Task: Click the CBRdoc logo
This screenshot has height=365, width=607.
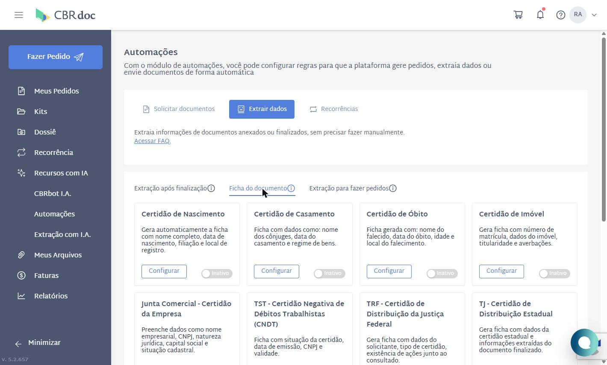Action: coord(65,15)
